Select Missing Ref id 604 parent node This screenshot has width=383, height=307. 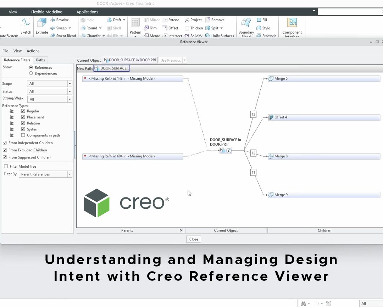(133, 156)
